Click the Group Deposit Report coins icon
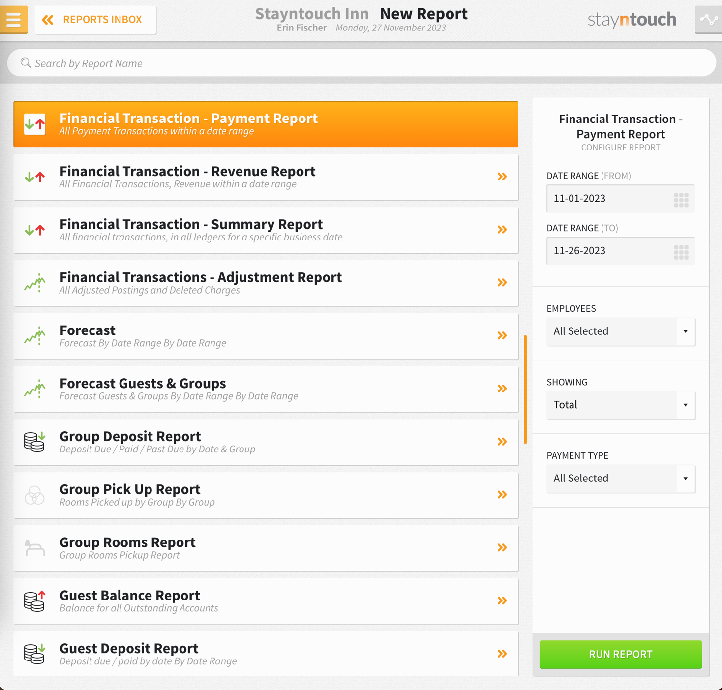Image resolution: width=722 pixels, height=690 pixels. (35, 442)
